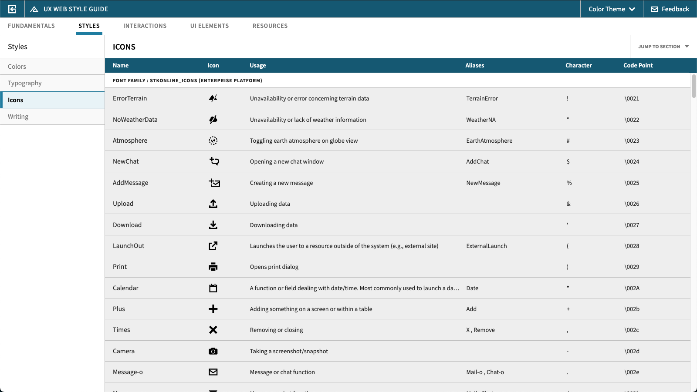Click the vertical scrollbar of the icons table

(694, 86)
